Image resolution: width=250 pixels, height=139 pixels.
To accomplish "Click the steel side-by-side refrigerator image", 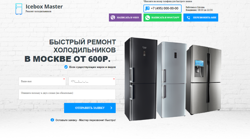I will pyautogui.click(x=203, y=79).
